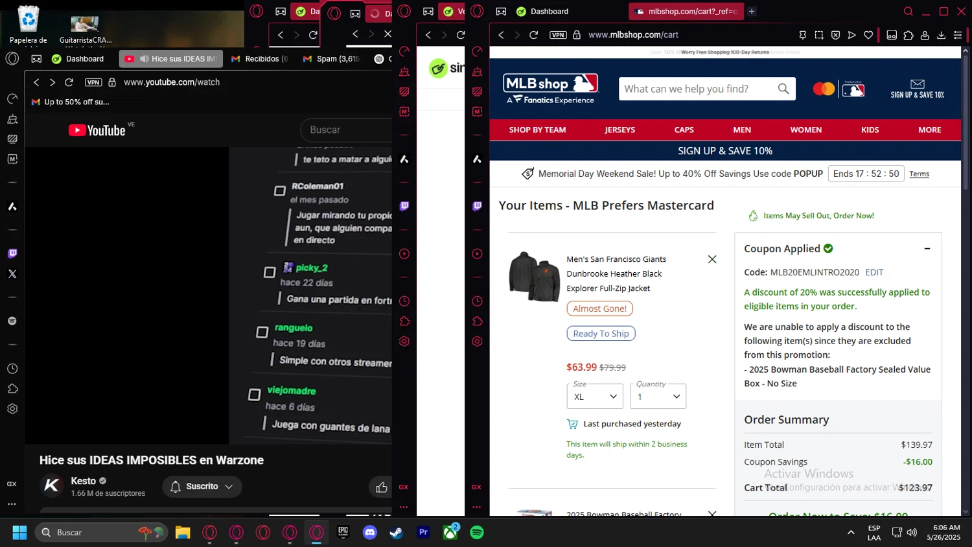Open the KIDS menu
Screen dimensions: 972x547
pos(870,130)
